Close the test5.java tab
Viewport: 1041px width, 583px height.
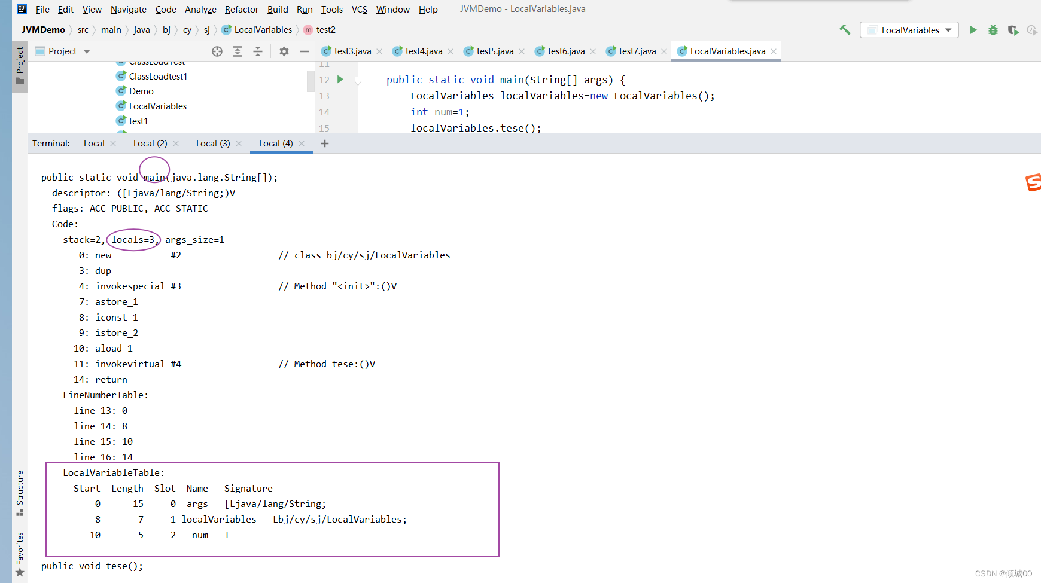point(522,51)
